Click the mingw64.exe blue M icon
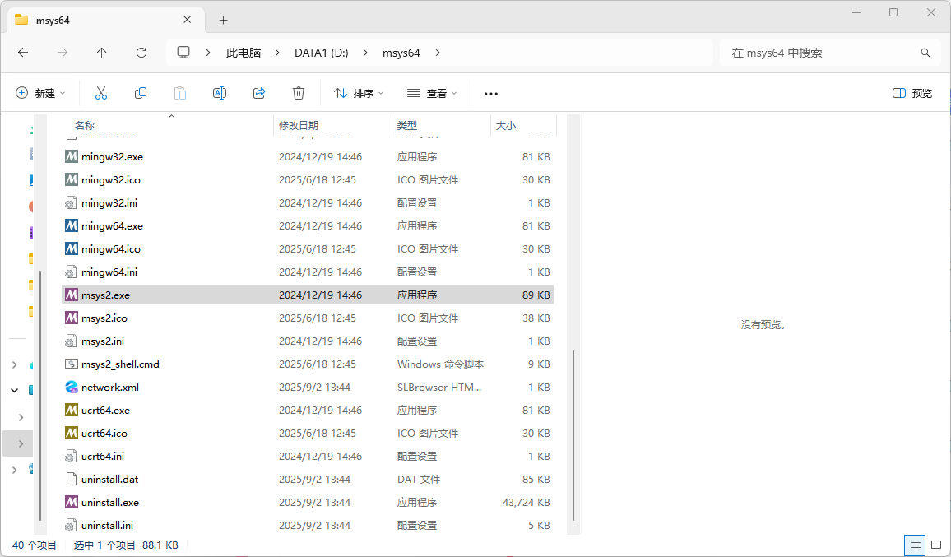This screenshot has height=557, width=951. [72, 225]
